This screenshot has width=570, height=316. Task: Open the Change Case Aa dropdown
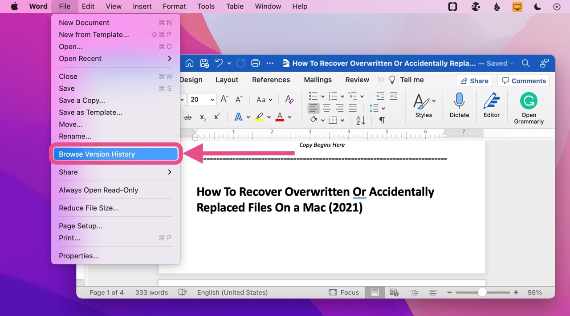(x=264, y=100)
